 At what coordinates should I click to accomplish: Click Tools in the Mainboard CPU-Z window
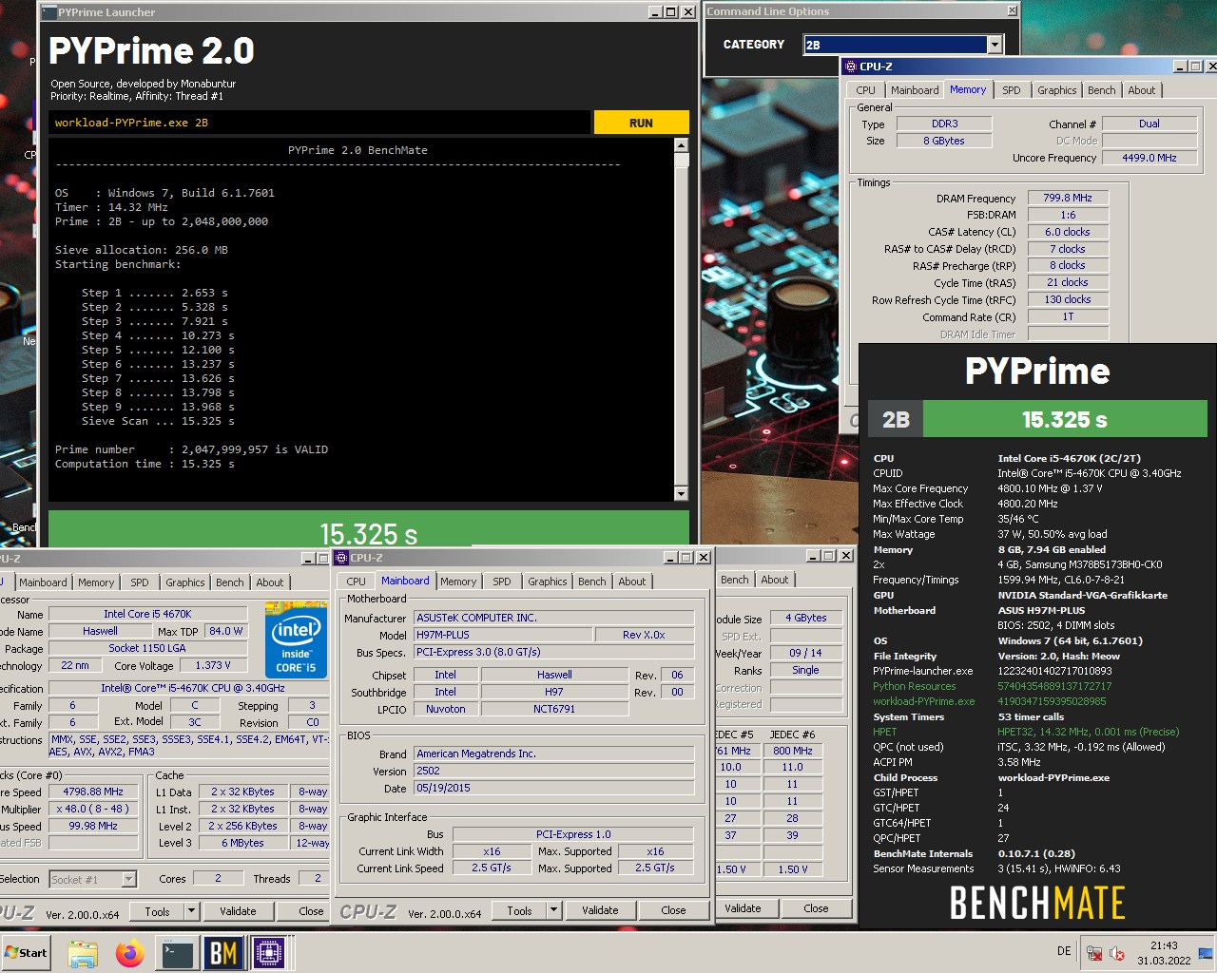[x=519, y=910]
